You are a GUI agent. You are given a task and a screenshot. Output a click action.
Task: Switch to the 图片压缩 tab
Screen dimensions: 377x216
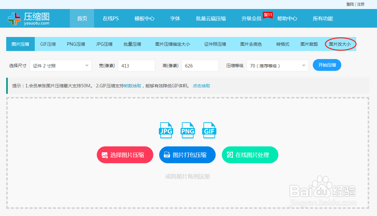click(20, 44)
